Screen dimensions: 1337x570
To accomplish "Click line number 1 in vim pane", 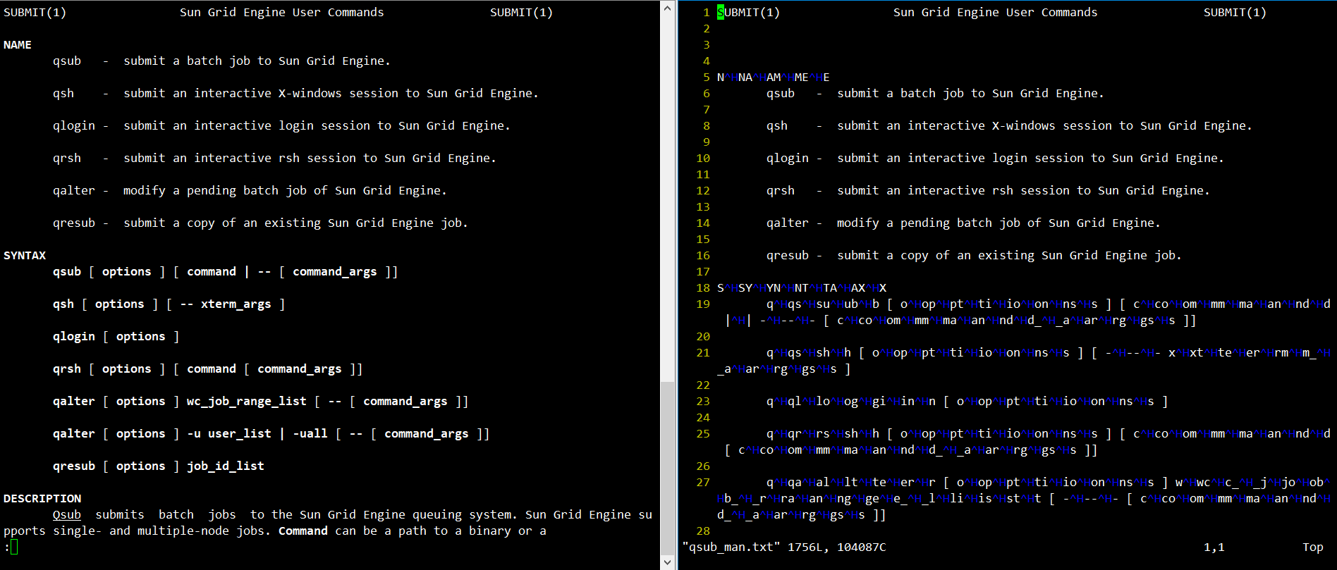I will 707,13.
